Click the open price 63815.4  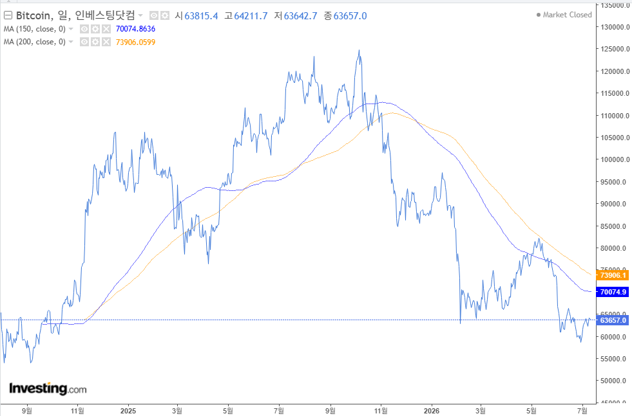pos(201,15)
